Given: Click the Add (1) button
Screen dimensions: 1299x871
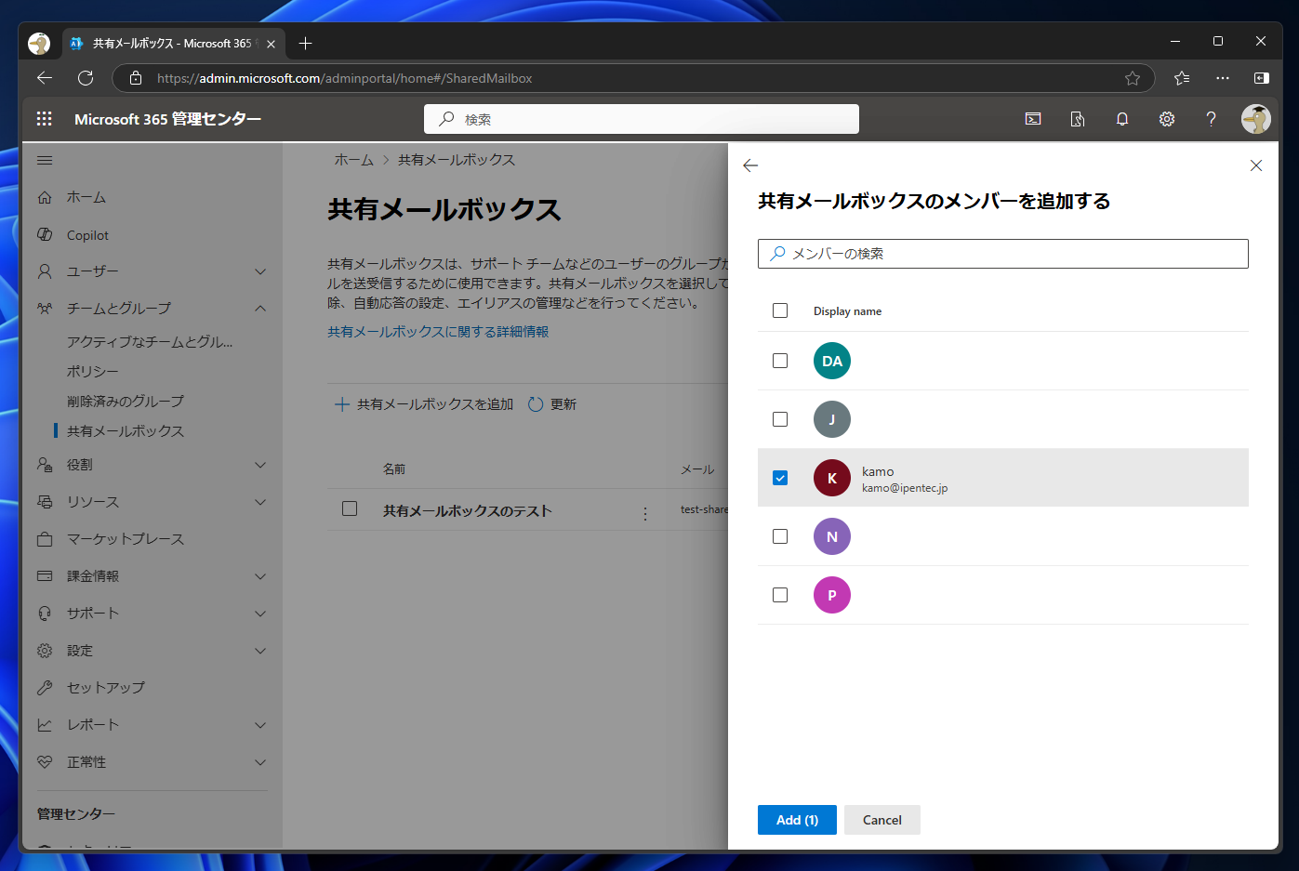Looking at the screenshot, I should click(x=796, y=819).
